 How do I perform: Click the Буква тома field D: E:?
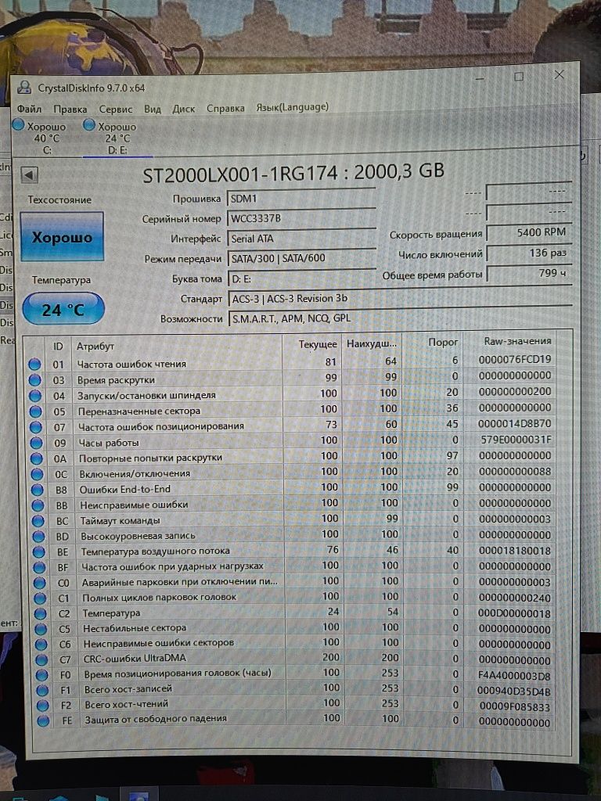301,279
